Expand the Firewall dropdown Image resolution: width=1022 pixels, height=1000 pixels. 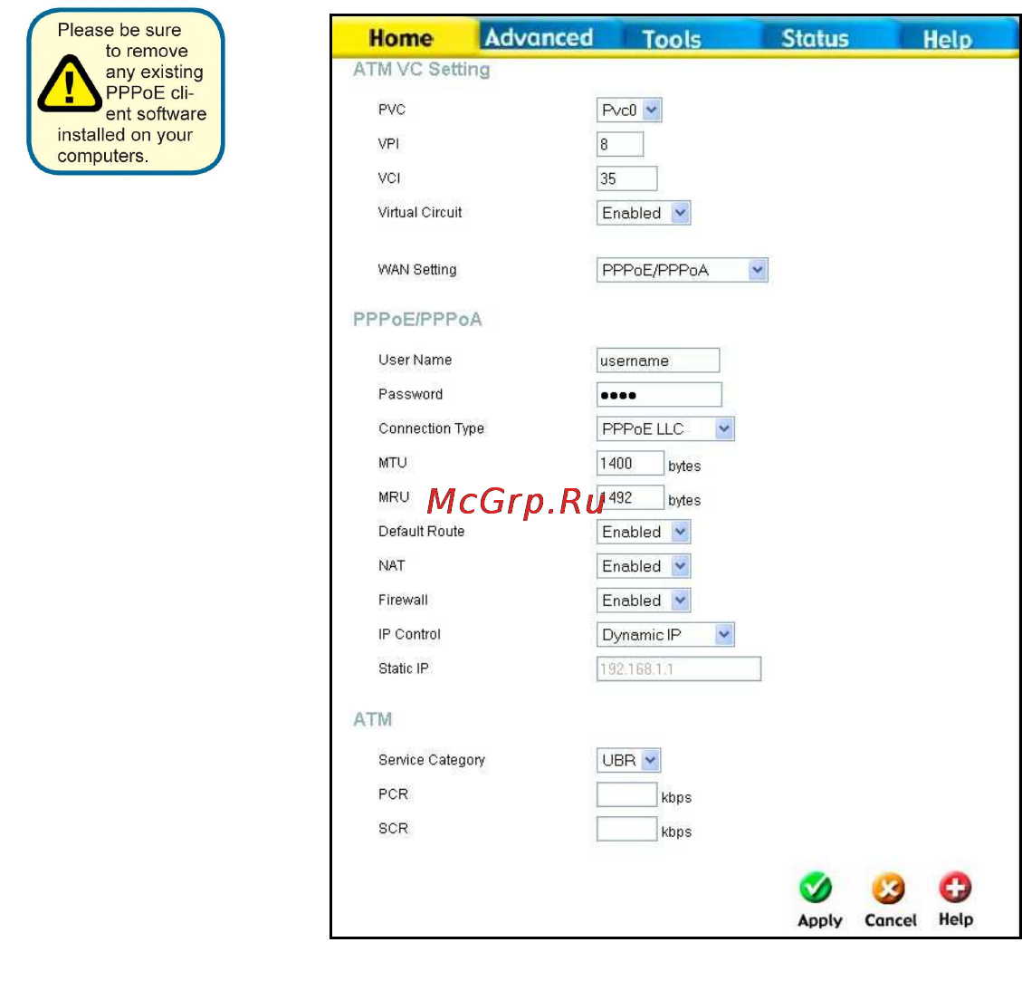pos(644,601)
